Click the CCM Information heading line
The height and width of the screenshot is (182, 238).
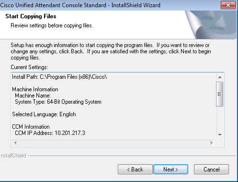click(x=31, y=127)
